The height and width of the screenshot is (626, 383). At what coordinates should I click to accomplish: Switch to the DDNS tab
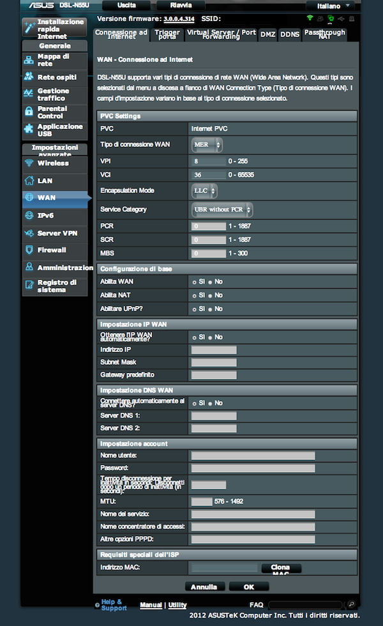[290, 34]
